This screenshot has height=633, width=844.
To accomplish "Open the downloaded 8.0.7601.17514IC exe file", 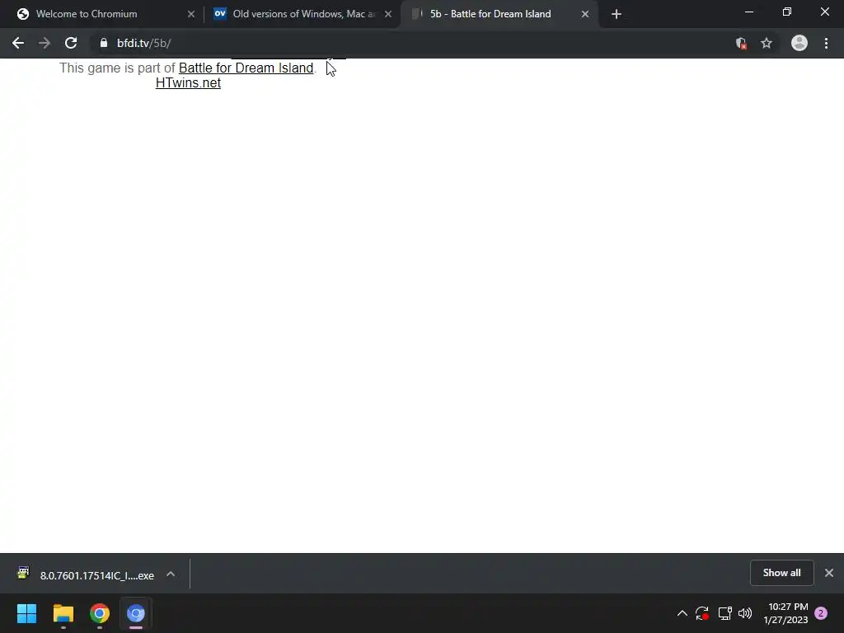I will [x=97, y=575].
